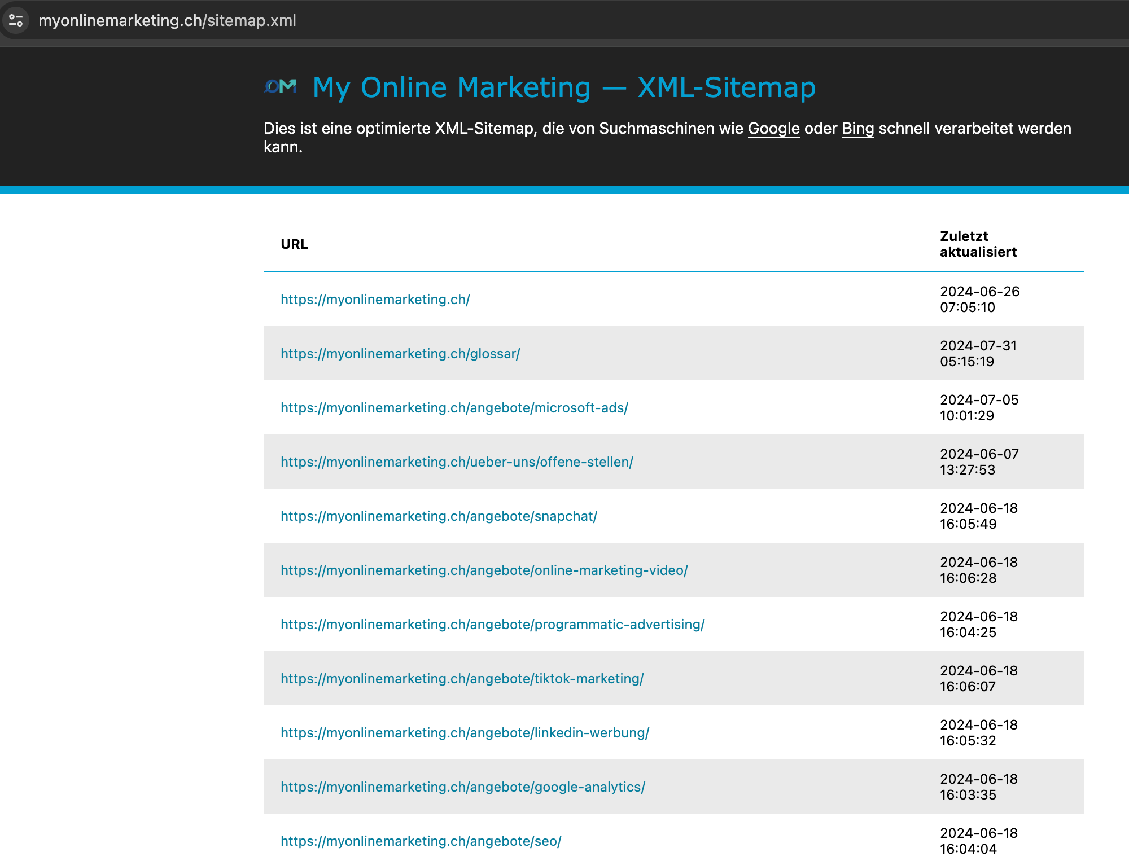Open the linkedin-werbung link
Screen dimensions: 1129x861
pos(465,733)
